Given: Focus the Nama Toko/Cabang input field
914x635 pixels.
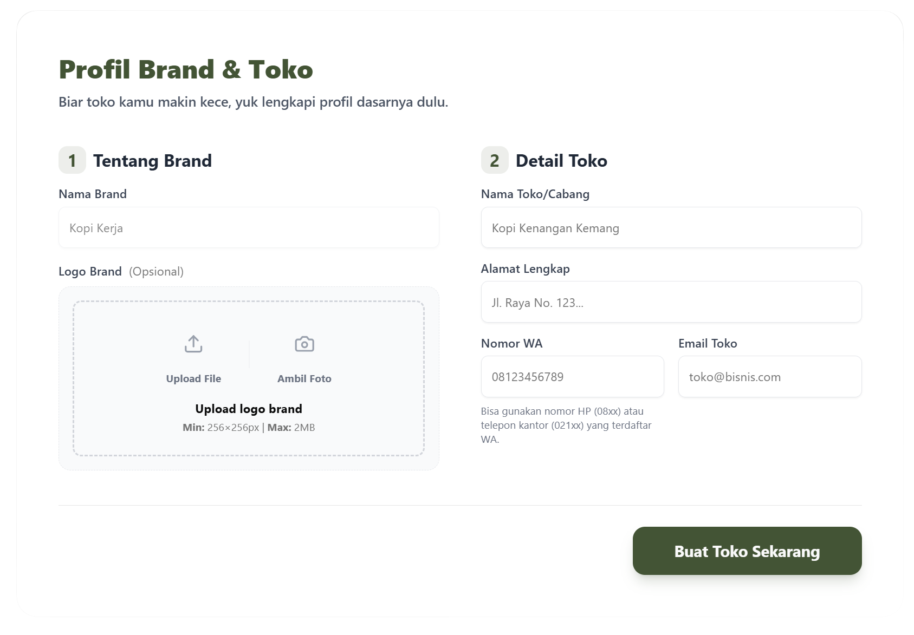Looking at the screenshot, I should [x=671, y=227].
